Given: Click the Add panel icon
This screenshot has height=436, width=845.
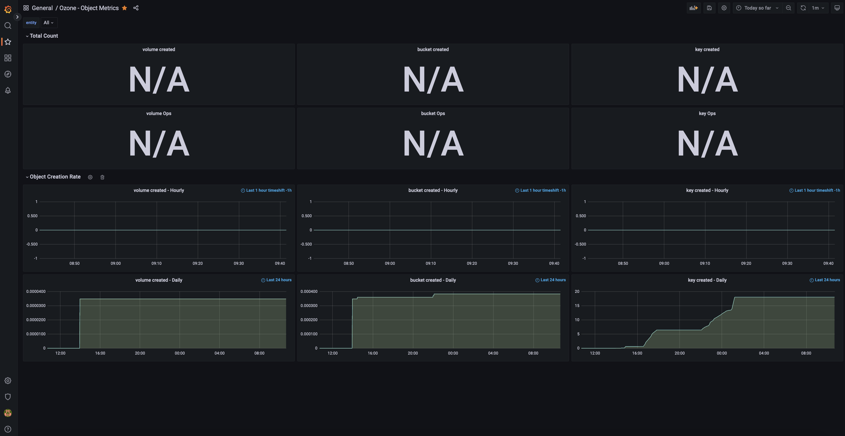Looking at the screenshot, I should [x=693, y=8].
